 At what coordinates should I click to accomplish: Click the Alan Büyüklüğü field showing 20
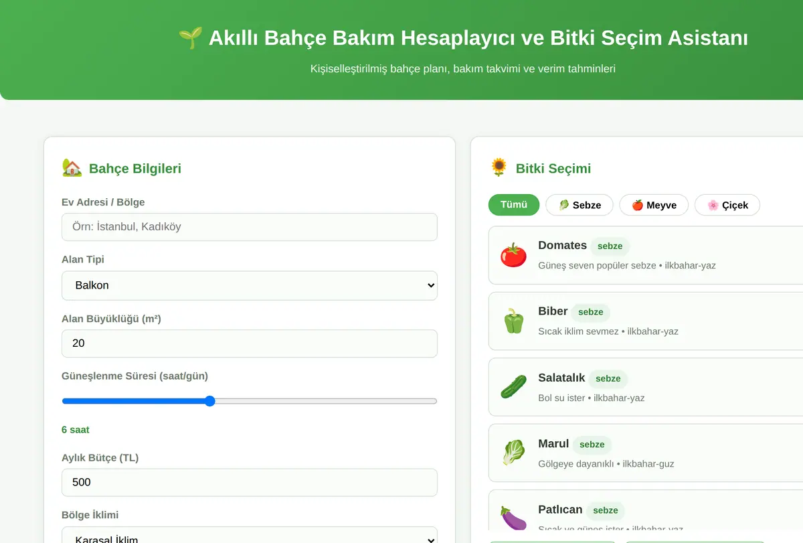point(250,343)
